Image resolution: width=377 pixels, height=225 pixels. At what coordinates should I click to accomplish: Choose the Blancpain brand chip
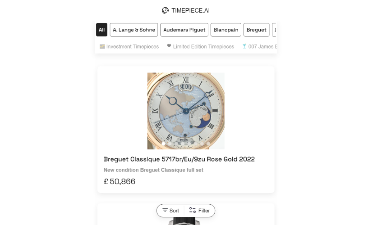225,30
